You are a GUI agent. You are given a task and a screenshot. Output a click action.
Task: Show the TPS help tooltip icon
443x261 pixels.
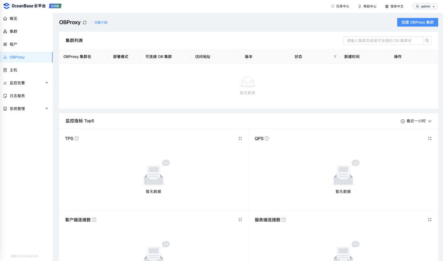click(x=77, y=139)
